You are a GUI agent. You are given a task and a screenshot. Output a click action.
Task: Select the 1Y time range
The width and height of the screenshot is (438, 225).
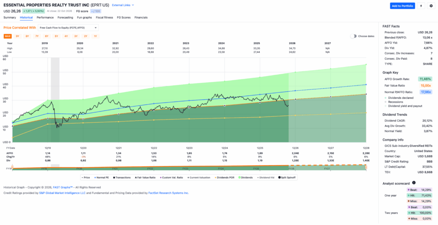tap(95, 36)
